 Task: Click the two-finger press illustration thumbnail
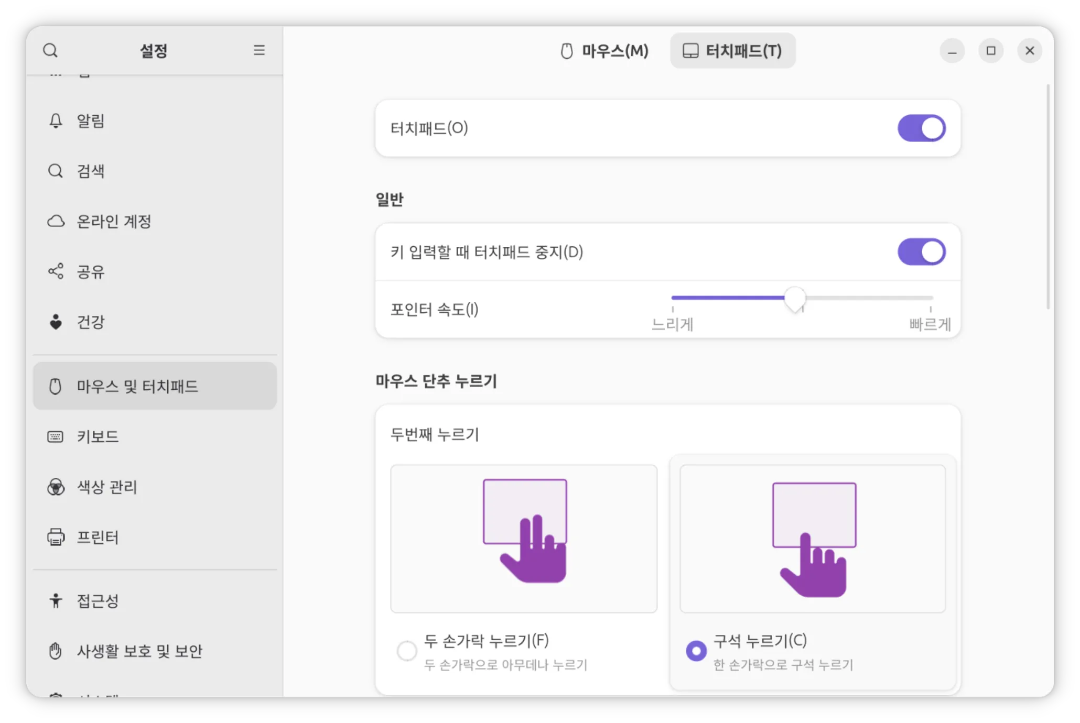pos(524,539)
